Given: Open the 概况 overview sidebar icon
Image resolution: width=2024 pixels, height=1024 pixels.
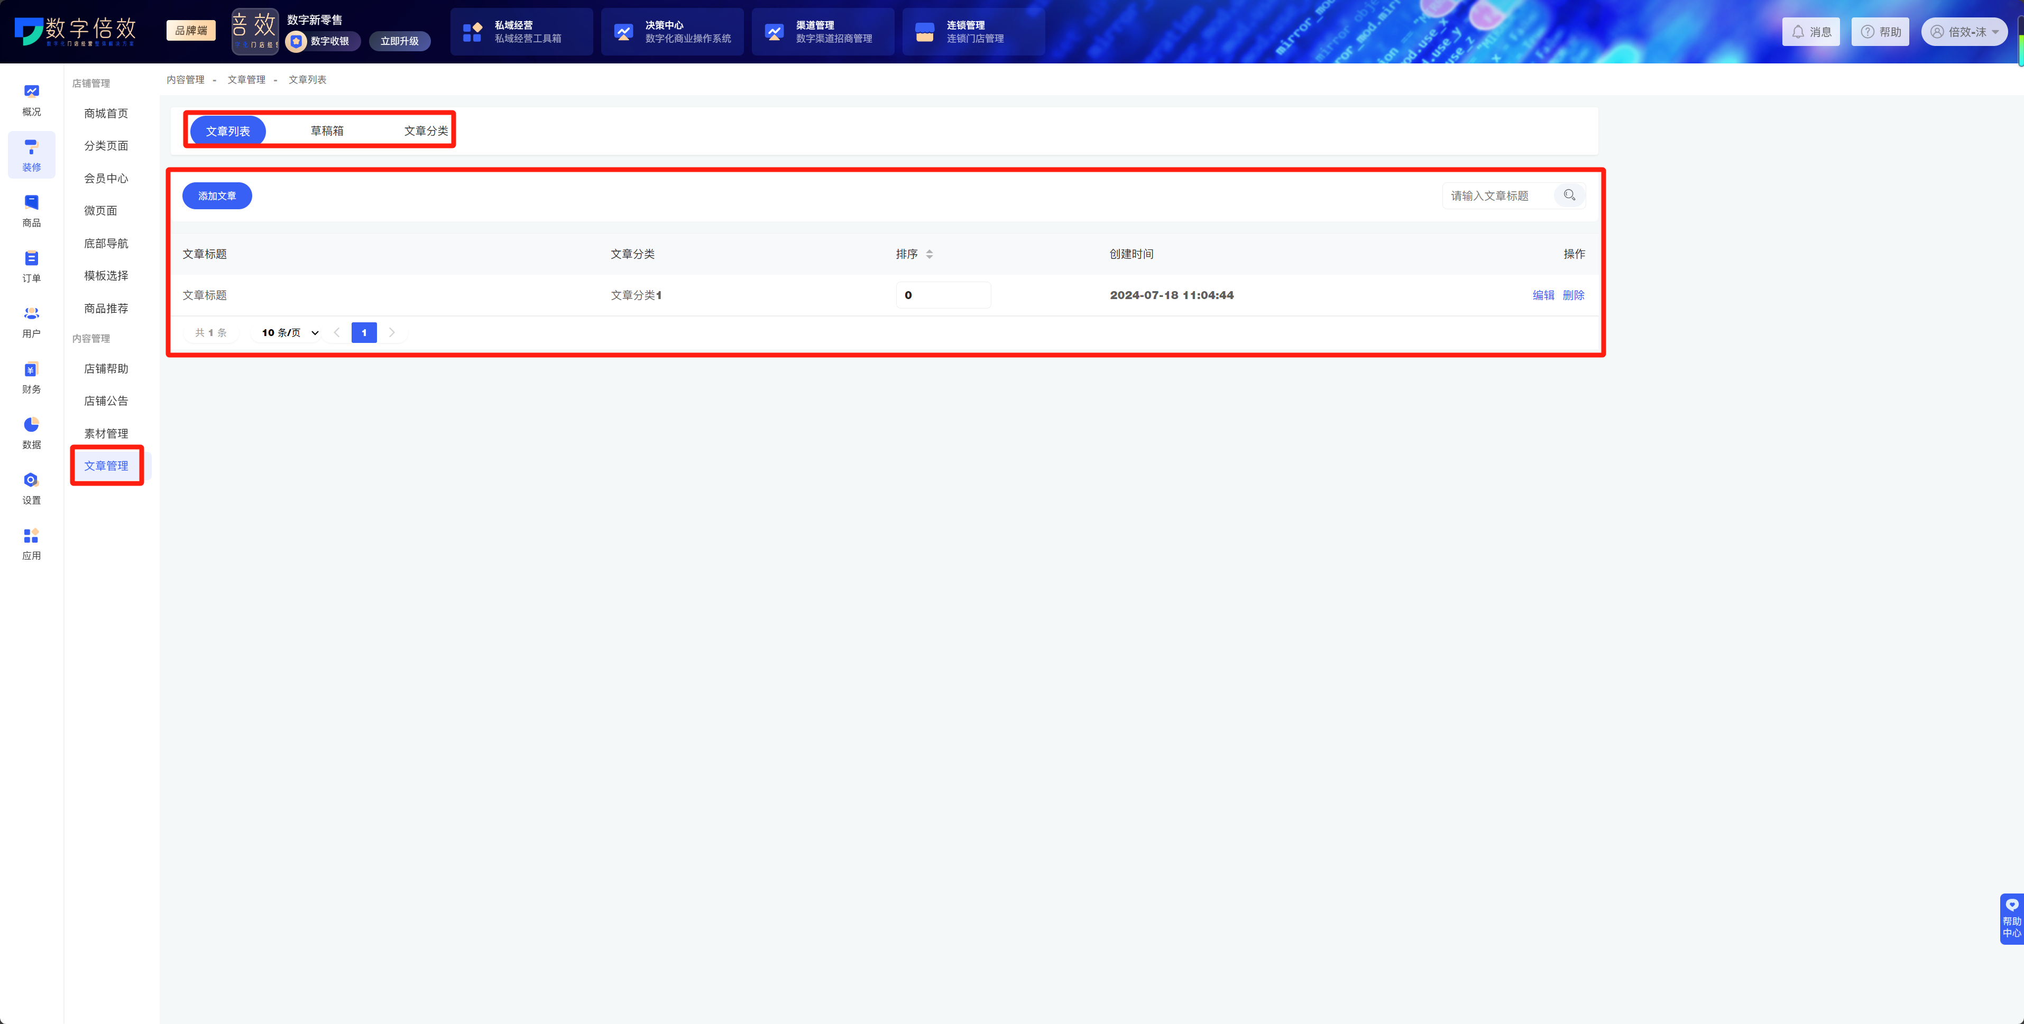Looking at the screenshot, I should (x=31, y=100).
